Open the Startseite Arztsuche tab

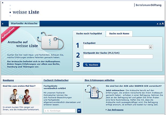pos(24,23)
